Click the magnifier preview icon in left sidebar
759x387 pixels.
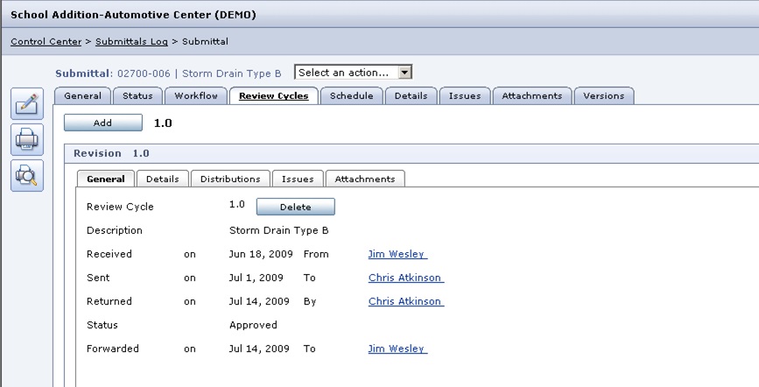[x=27, y=176]
